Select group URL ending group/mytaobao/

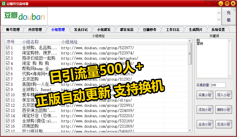point(100,58)
